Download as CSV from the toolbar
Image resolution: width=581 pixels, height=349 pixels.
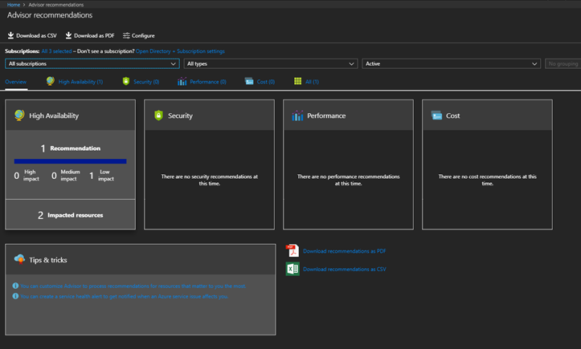pyautogui.click(x=32, y=35)
